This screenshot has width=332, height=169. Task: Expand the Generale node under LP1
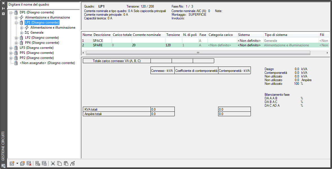click(21, 33)
